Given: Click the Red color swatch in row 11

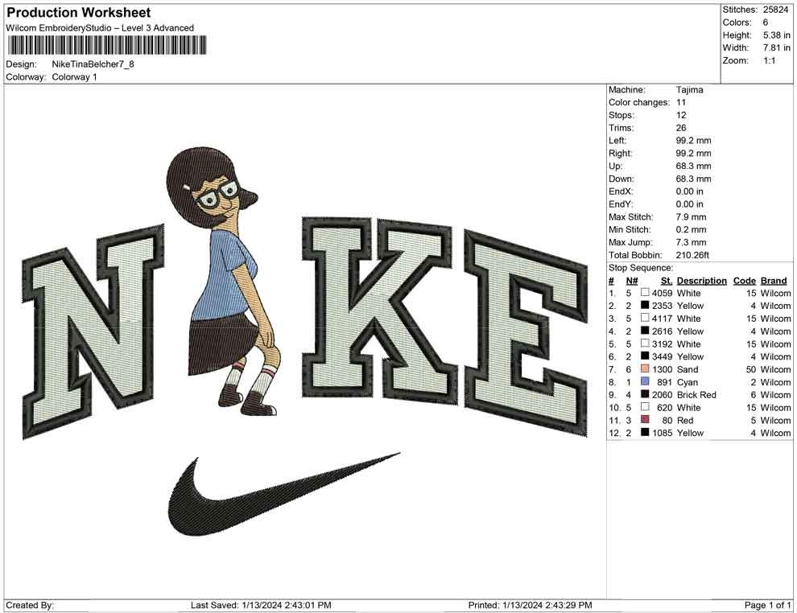Looking at the screenshot, I should [645, 419].
